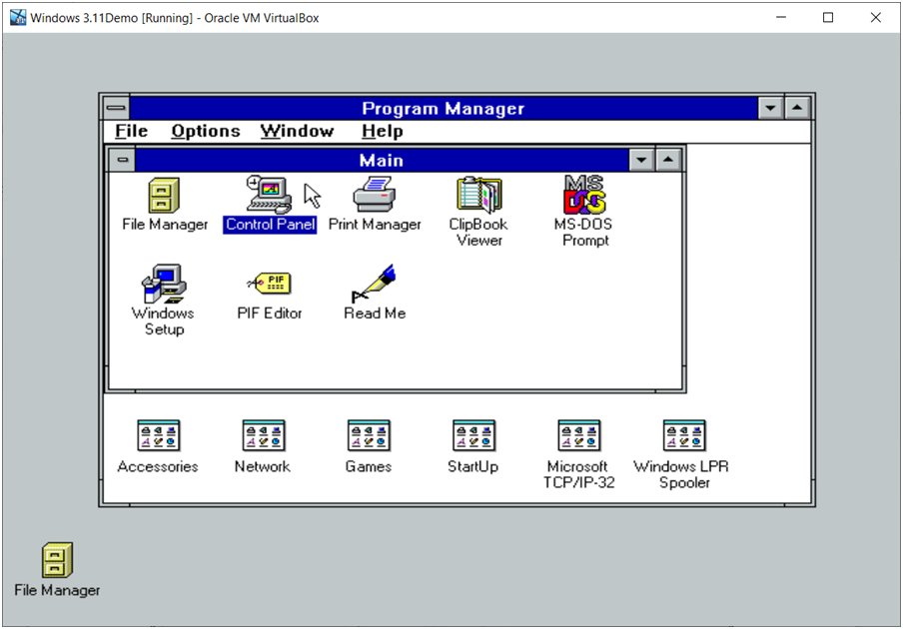903x629 pixels.
Task: Select the PIF Editor icon
Action: (x=269, y=284)
